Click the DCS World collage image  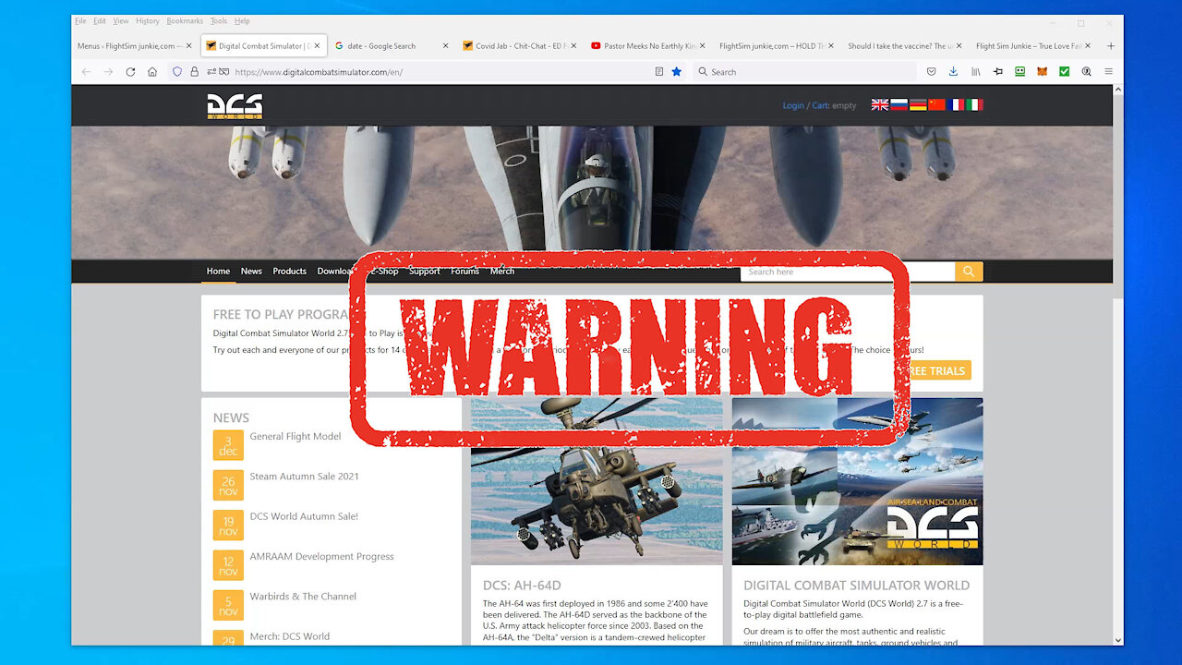tap(857, 481)
